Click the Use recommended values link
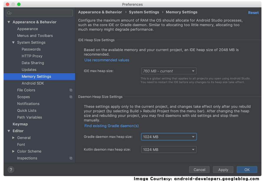This screenshot has width=265, height=182. click(107, 60)
